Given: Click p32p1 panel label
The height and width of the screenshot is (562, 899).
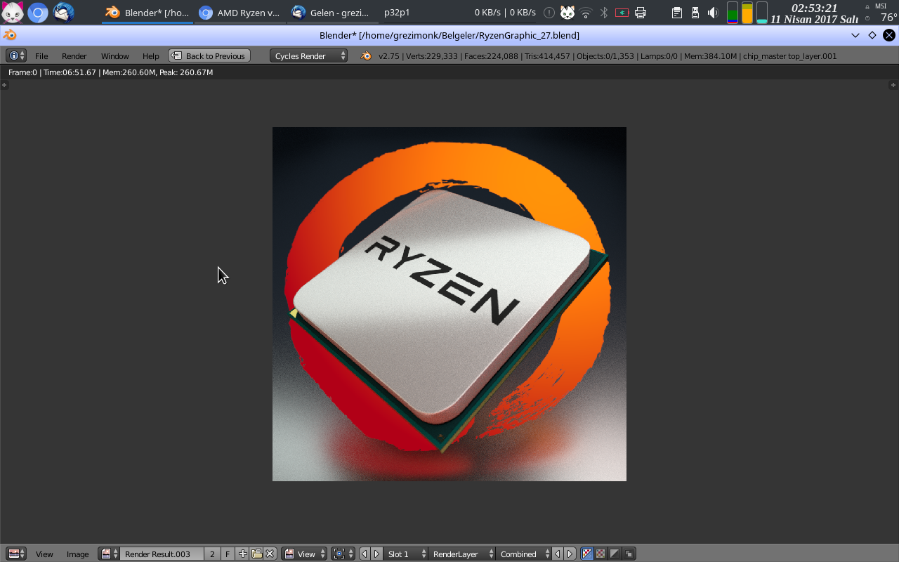Looking at the screenshot, I should click(x=397, y=13).
